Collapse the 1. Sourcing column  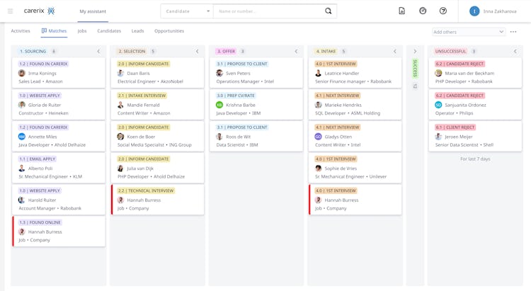coord(98,52)
